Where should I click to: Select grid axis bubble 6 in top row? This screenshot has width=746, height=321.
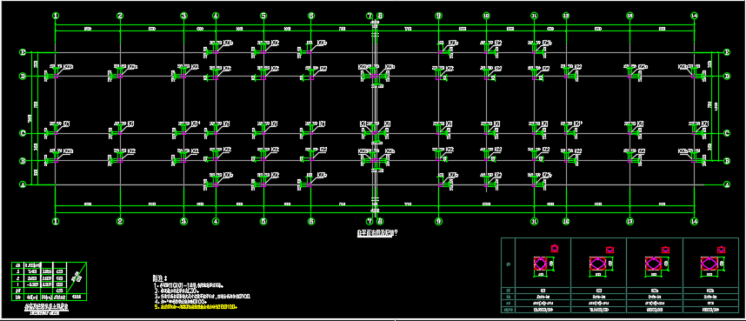311,16
